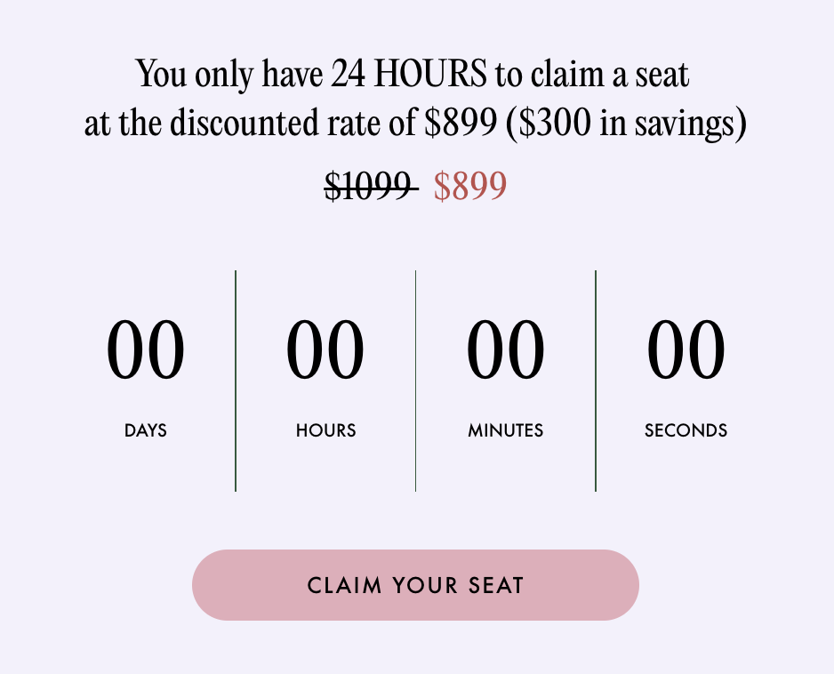
Task: Click the DAYS countdown digits
Action: pos(145,349)
